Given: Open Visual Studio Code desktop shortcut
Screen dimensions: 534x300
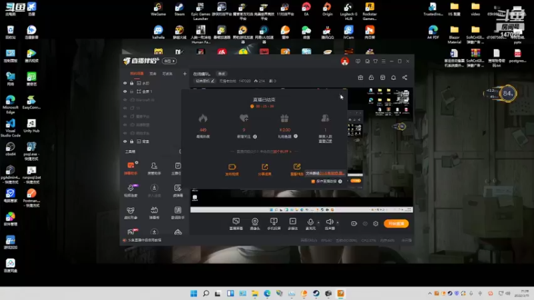Looking at the screenshot, I should (x=10, y=127).
